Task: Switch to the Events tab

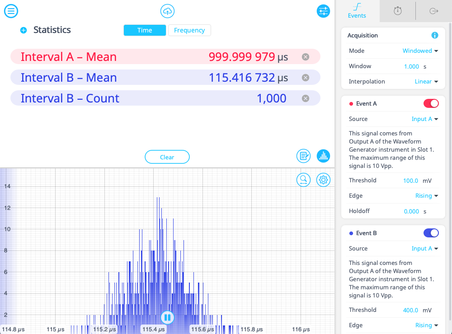Action: coord(357,11)
